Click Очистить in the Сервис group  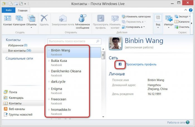click(182, 27)
